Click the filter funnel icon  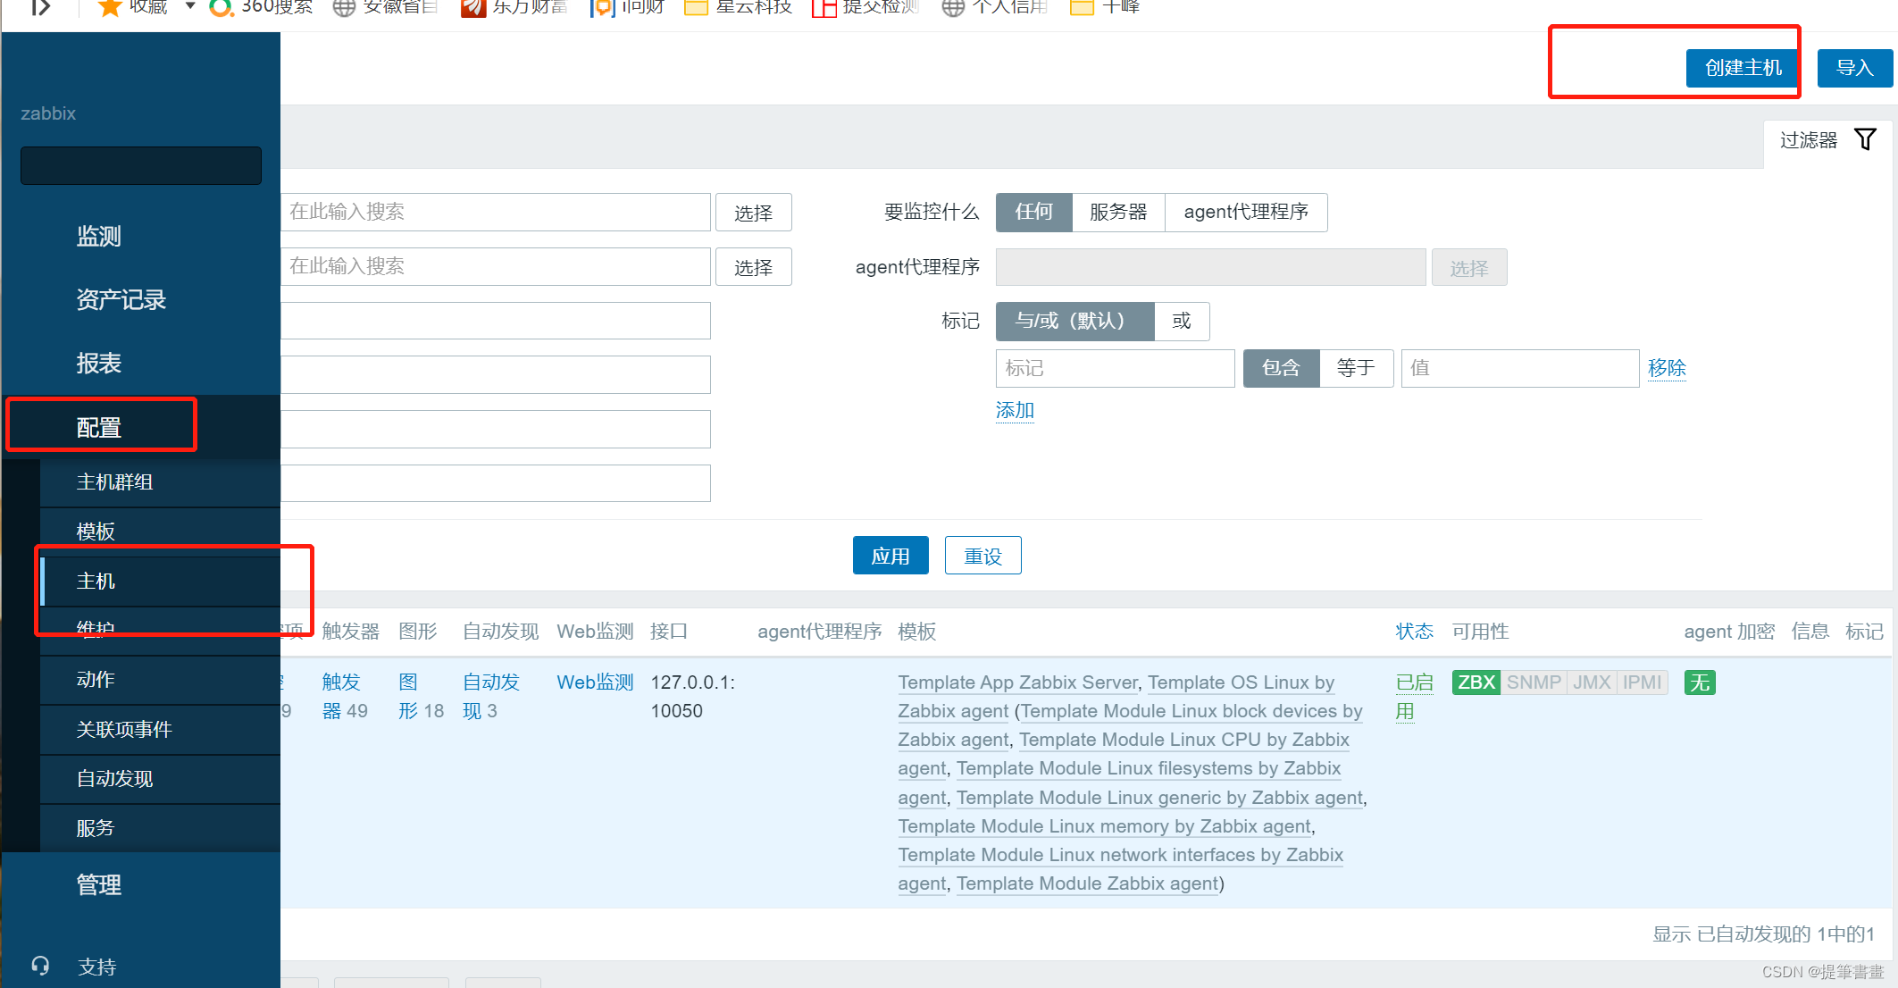(x=1865, y=140)
